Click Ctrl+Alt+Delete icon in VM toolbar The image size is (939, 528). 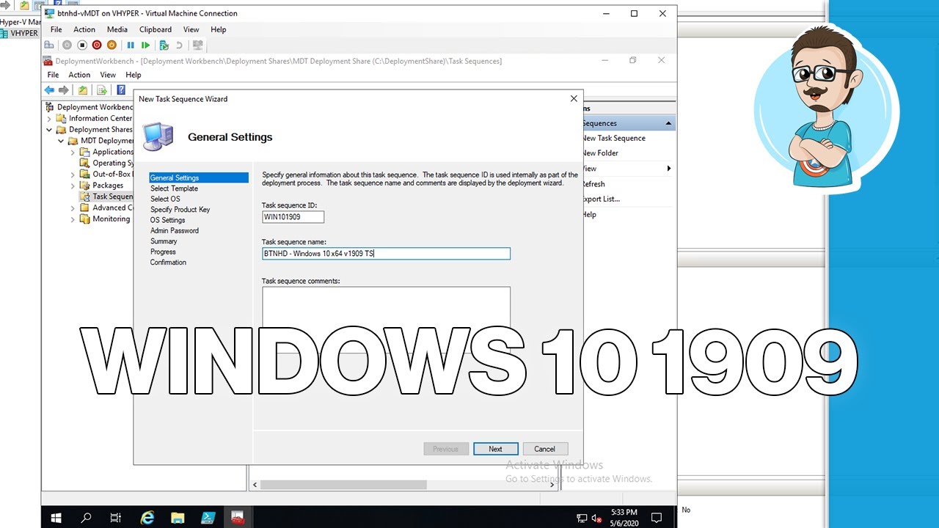[x=49, y=45]
